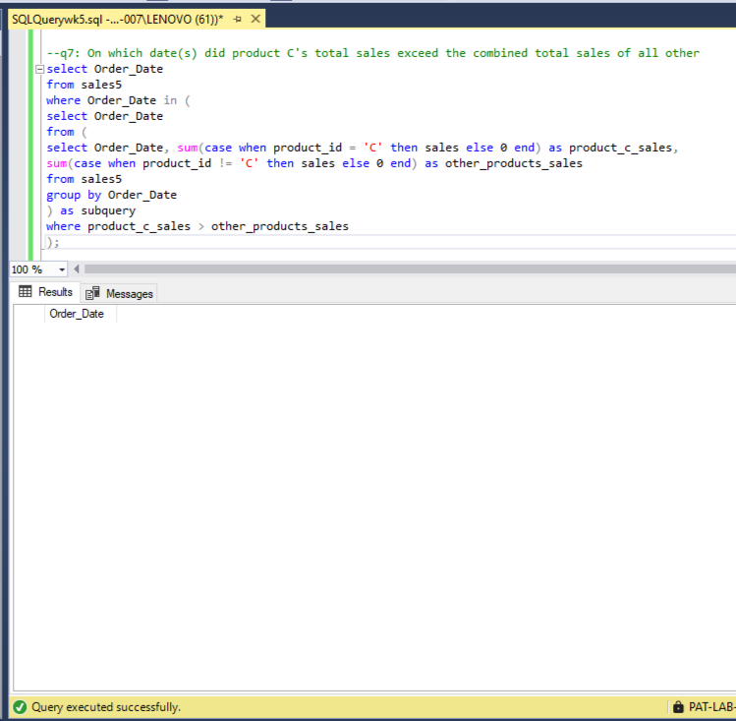Click 'Query executed successfully.' status text
Viewport: 736px width, 721px height.
[x=106, y=707]
